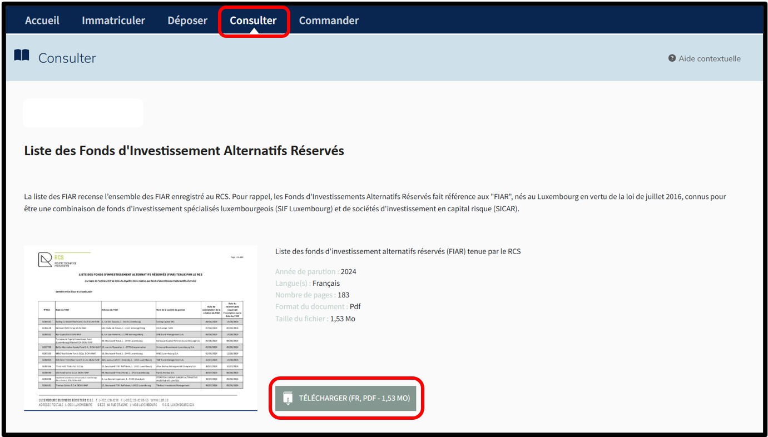
Task: Click the Année de parution 2024 line
Action: 315,272
